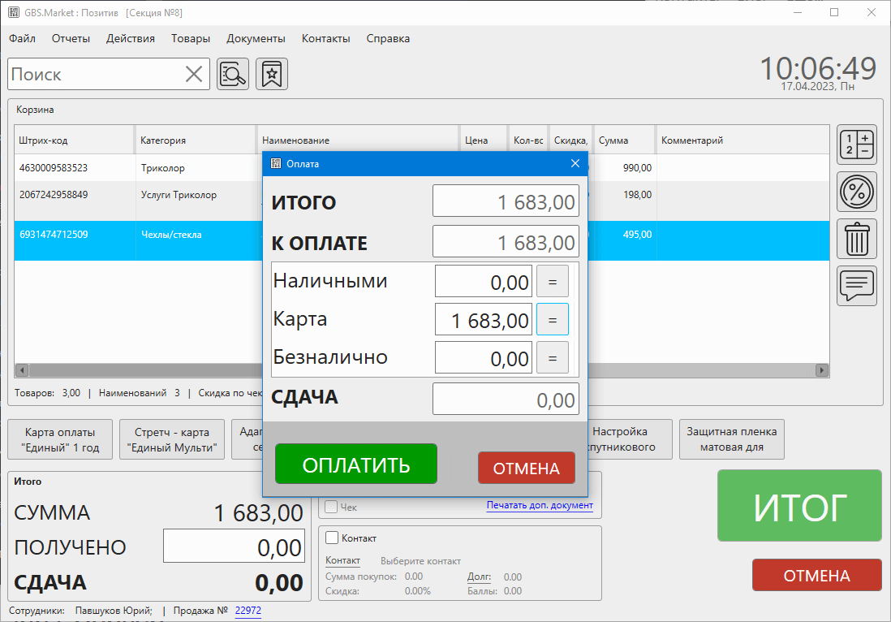
Task: Add a comment via the speech bubble icon
Action: click(x=856, y=286)
